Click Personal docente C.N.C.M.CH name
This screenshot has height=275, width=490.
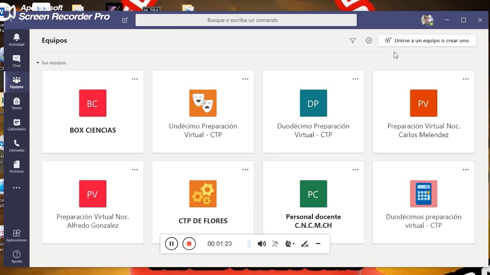[x=313, y=221]
